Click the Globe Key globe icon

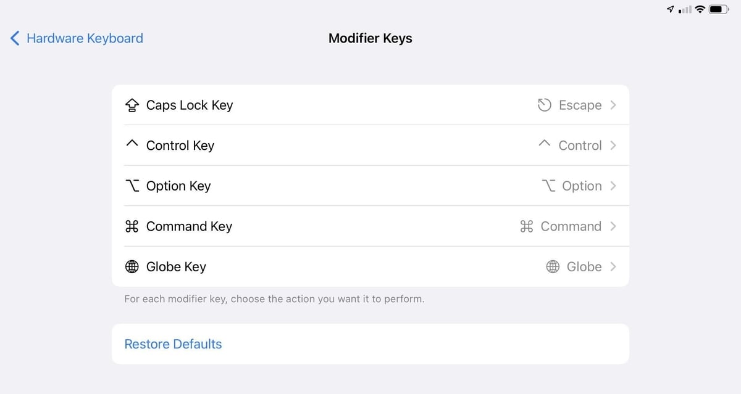(132, 267)
